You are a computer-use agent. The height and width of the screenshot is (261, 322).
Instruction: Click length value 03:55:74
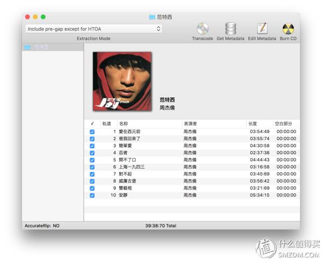260,139
